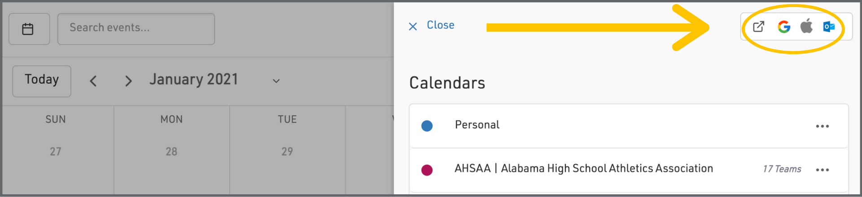Viewport: 862px width, 197px height.
Task: Click the magenta AHSAA calendar color dot
Action: 427,170
